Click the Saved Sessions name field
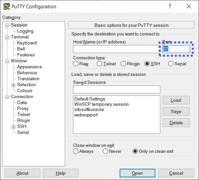Viewport: 199px width, 180px height. pyautogui.click(x=117, y=90)
